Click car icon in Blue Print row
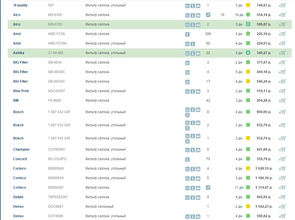 click(198, 91)
